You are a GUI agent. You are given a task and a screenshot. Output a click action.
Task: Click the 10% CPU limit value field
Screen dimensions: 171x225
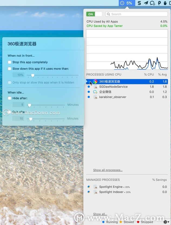click(18, 75)
